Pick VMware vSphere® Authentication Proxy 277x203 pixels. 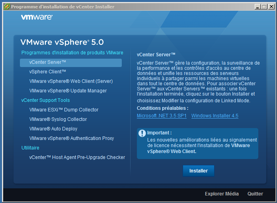tap(72, 138)
